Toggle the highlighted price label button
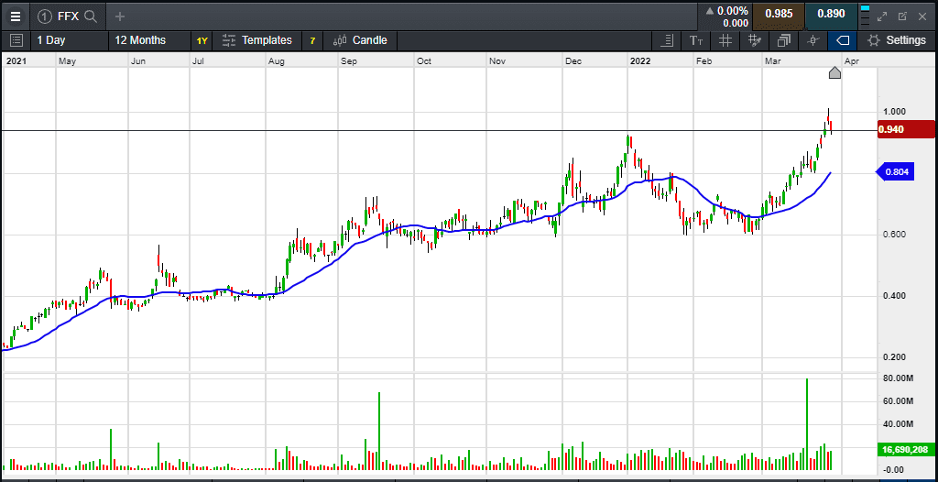Screen dimensions: 938x482 (842, 40)
